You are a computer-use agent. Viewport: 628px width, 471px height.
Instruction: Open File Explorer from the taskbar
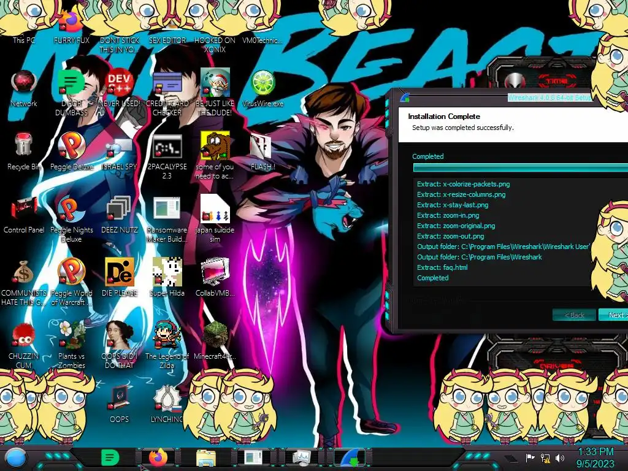pyautogui.click(x=206, y=458)
